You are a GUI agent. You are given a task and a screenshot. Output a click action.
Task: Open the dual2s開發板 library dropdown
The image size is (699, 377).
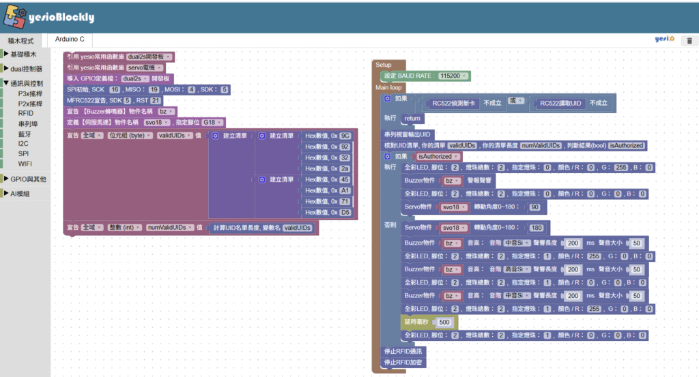coord(149,57)
